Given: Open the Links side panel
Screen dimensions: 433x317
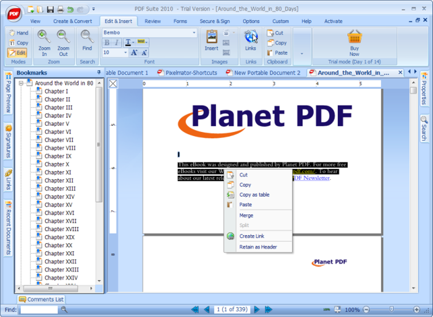Looking at the screenshot, I should 8,180.
